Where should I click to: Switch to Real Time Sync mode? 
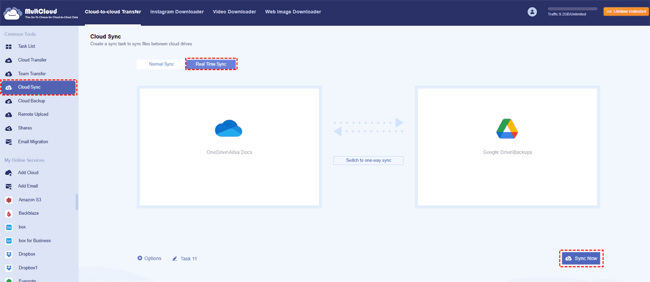click(x=211, y=64)
